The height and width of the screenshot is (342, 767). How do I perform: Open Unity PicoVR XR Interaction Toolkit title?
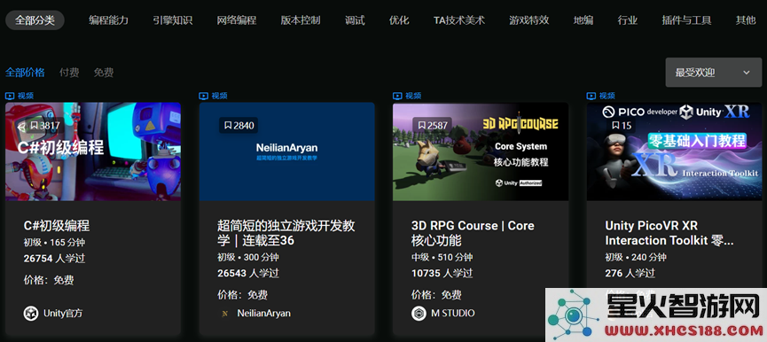[669, 233]
